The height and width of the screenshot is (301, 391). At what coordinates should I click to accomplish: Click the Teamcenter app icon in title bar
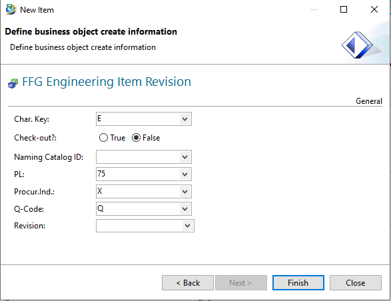11,9
